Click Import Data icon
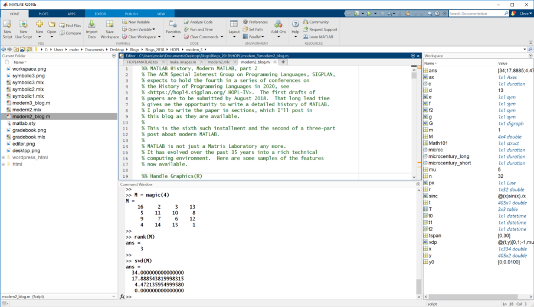Image resolution: width=534 pixels, height=307 pixels. [x=91, y=25]
